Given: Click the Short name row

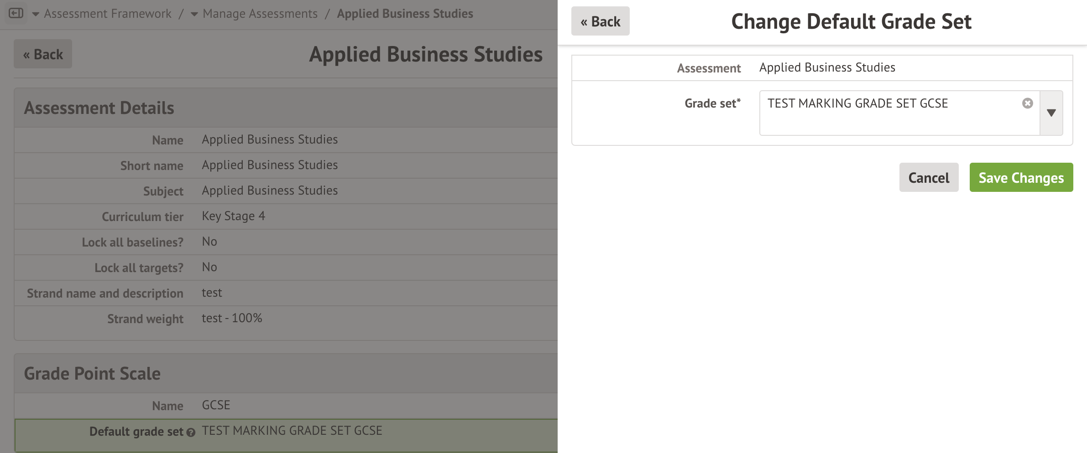Looking at the screenshot, I should [286, 165].
